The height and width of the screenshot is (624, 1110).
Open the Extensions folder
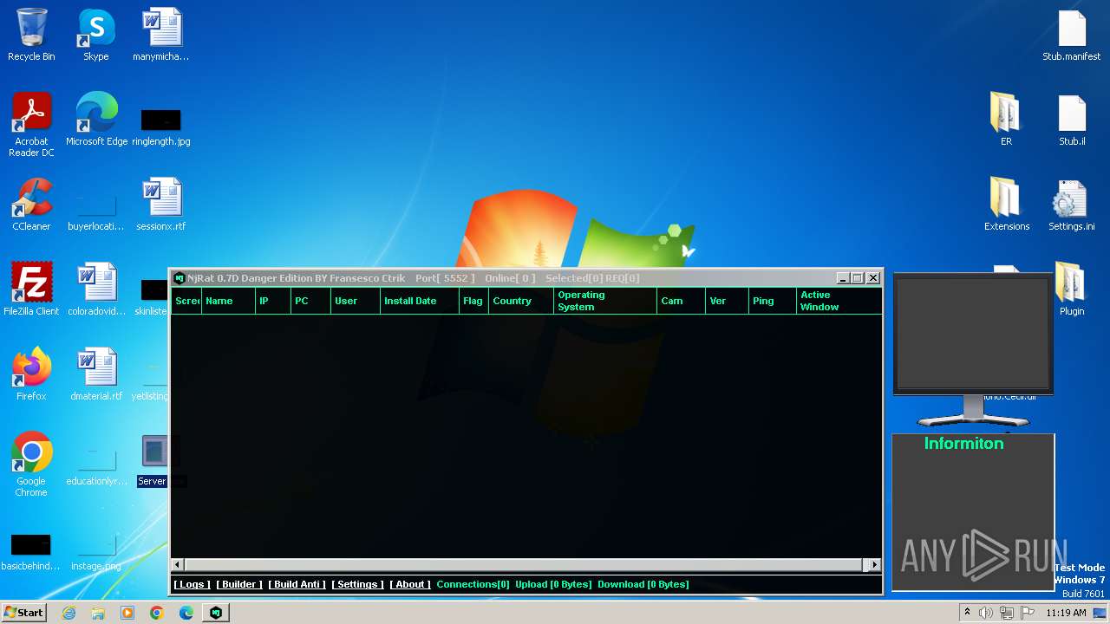click(x=1006, y=205)
